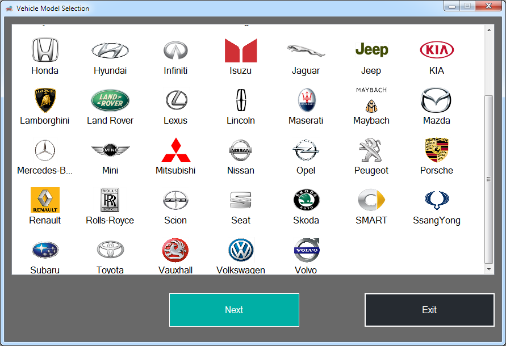The image size is (506, 346).
Task: Pick the red Vauxhall griffin logo
Action: click(x=175, y=250)
